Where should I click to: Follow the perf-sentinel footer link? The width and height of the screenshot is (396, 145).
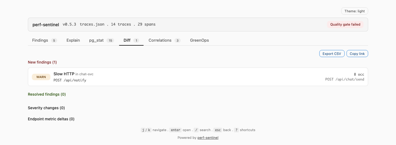coord(208,138)
